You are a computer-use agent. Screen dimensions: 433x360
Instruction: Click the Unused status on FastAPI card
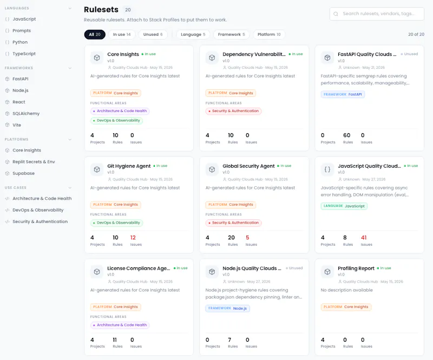click(409, 54)
